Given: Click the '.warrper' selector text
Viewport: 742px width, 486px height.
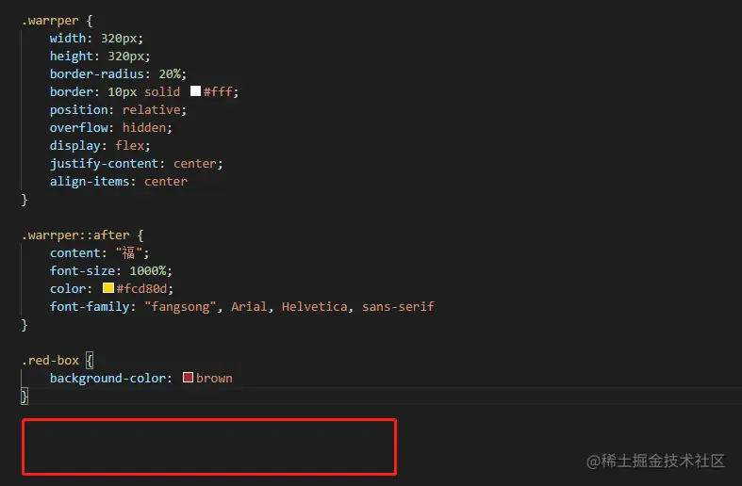Looking at the screenshot, I should (x=50, y=21).
